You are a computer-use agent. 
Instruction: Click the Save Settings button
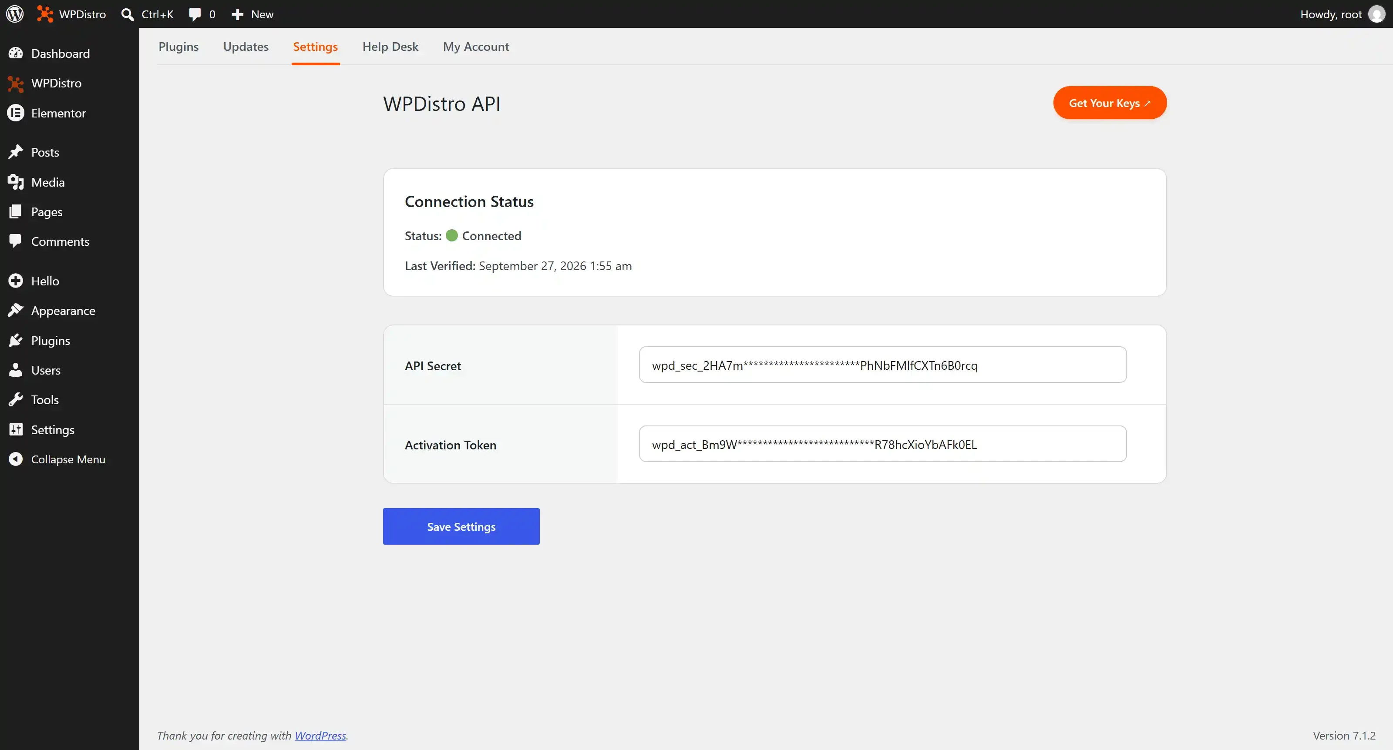461,526
